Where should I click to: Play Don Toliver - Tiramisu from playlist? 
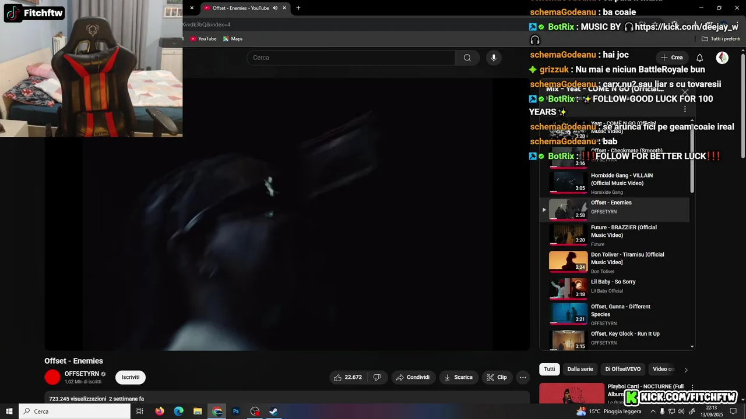[614, 262]
